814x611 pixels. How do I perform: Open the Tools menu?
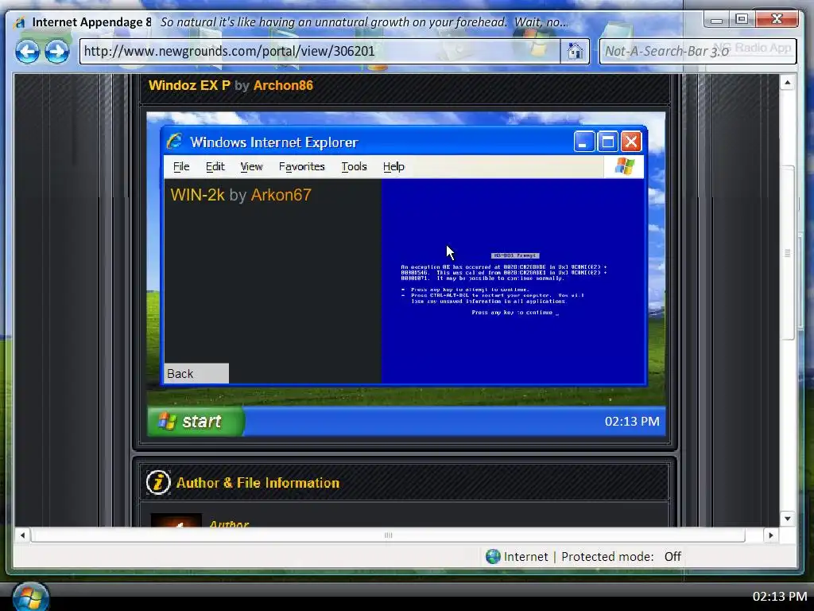pos(354,166)
